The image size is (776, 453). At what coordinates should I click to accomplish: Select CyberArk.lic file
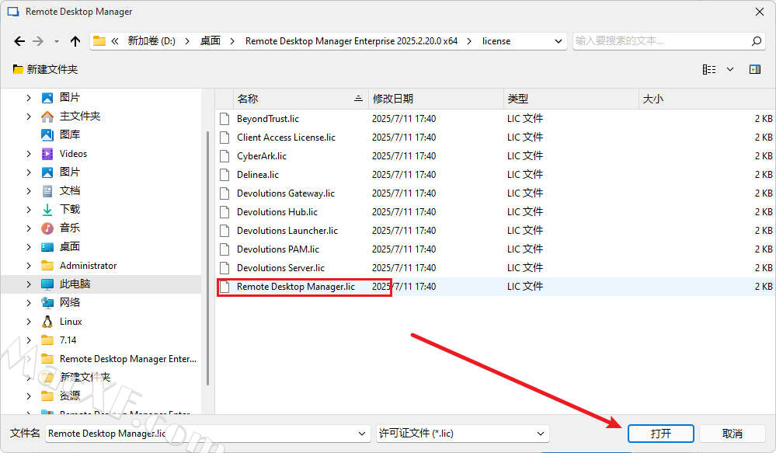pos(262,156)
